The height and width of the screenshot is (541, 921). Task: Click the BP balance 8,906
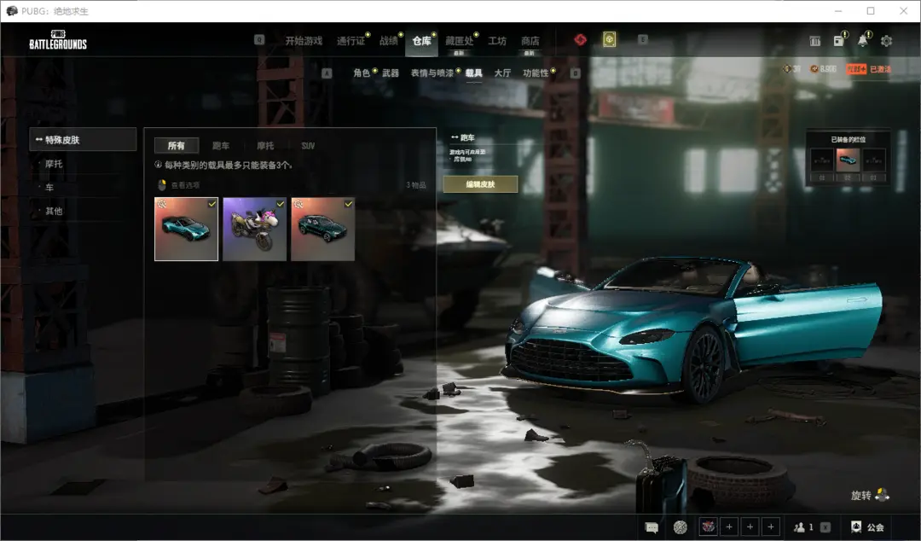point(823,69)
